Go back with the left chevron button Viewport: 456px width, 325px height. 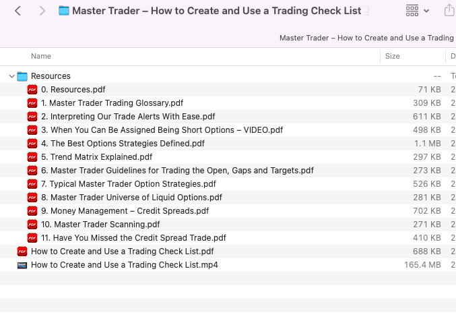coord(18,11)
